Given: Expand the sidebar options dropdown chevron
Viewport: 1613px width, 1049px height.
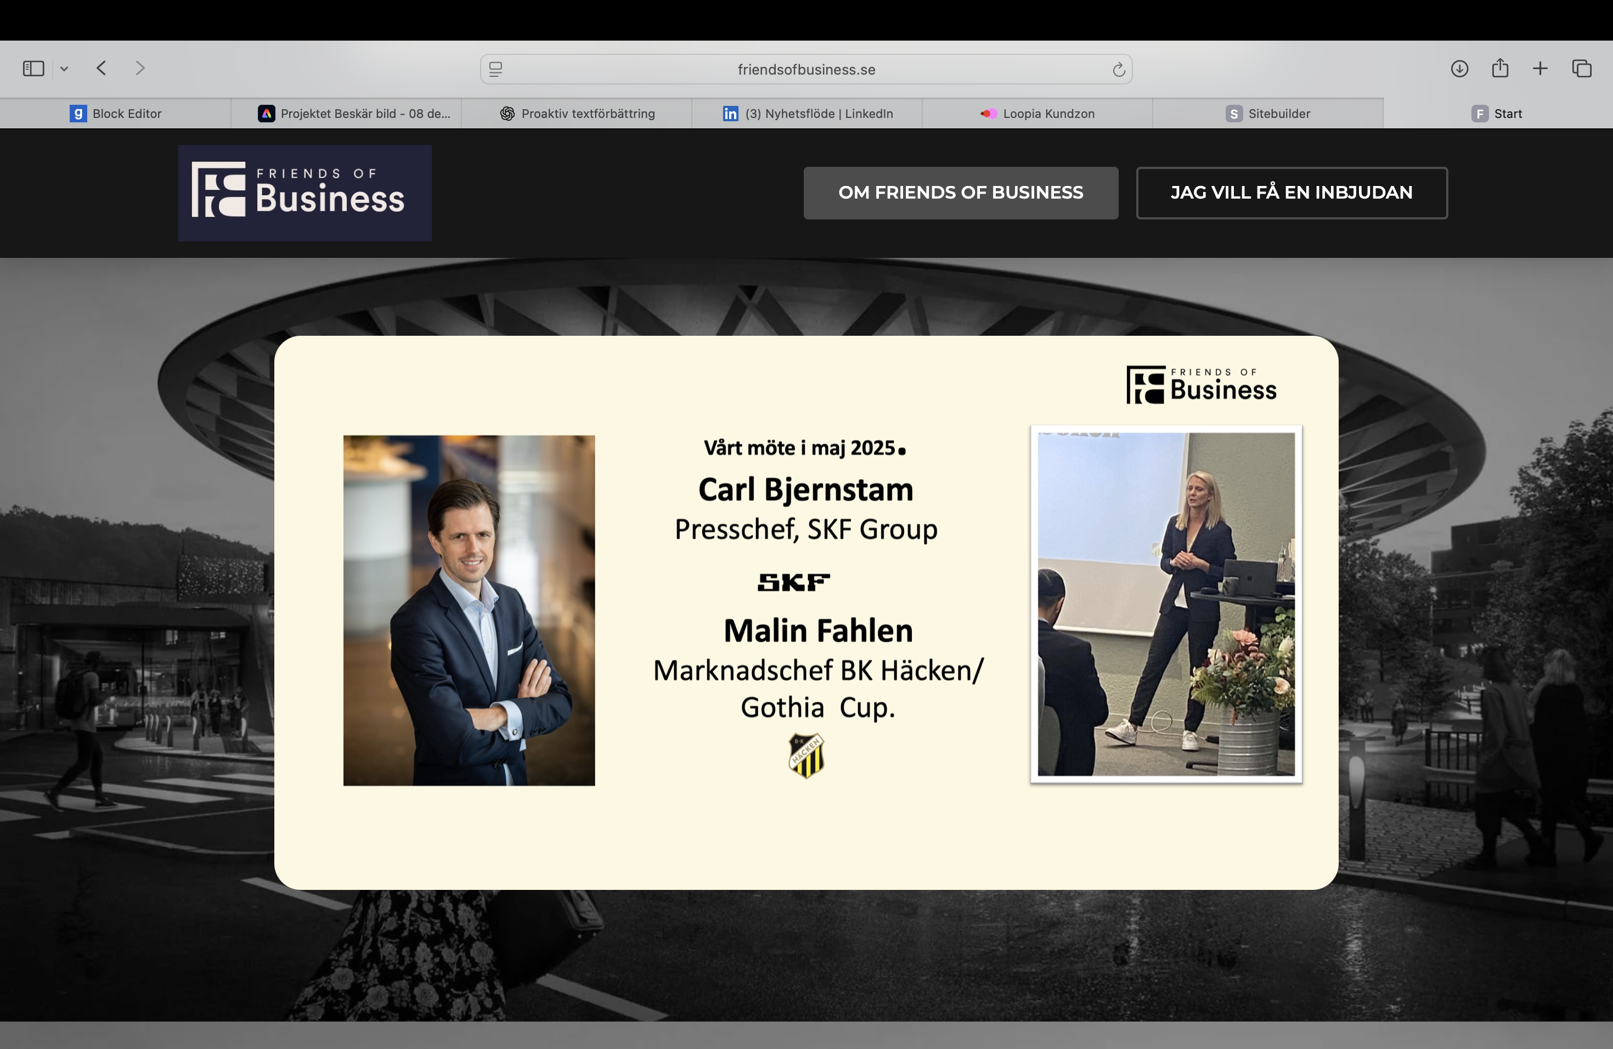Looking at the screenshot, I should [64, 69].
